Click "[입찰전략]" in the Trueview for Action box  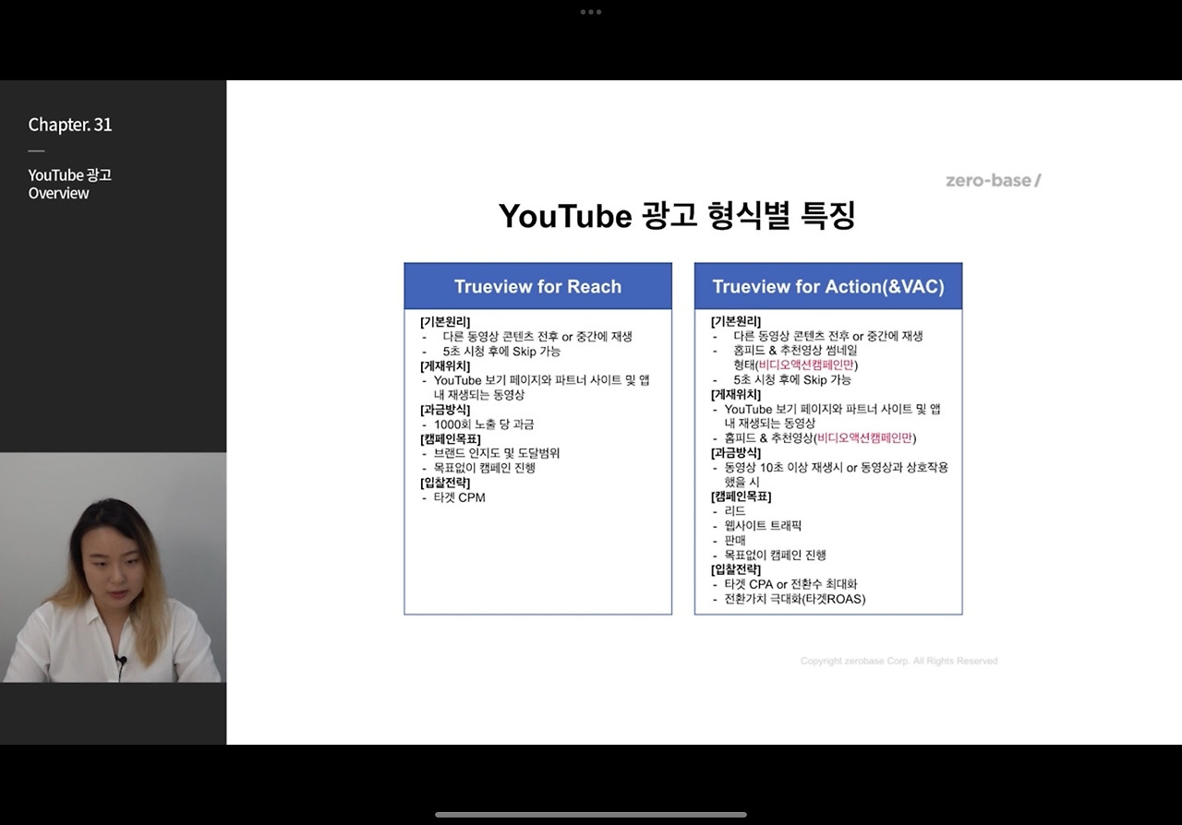(x=736, y=569)
